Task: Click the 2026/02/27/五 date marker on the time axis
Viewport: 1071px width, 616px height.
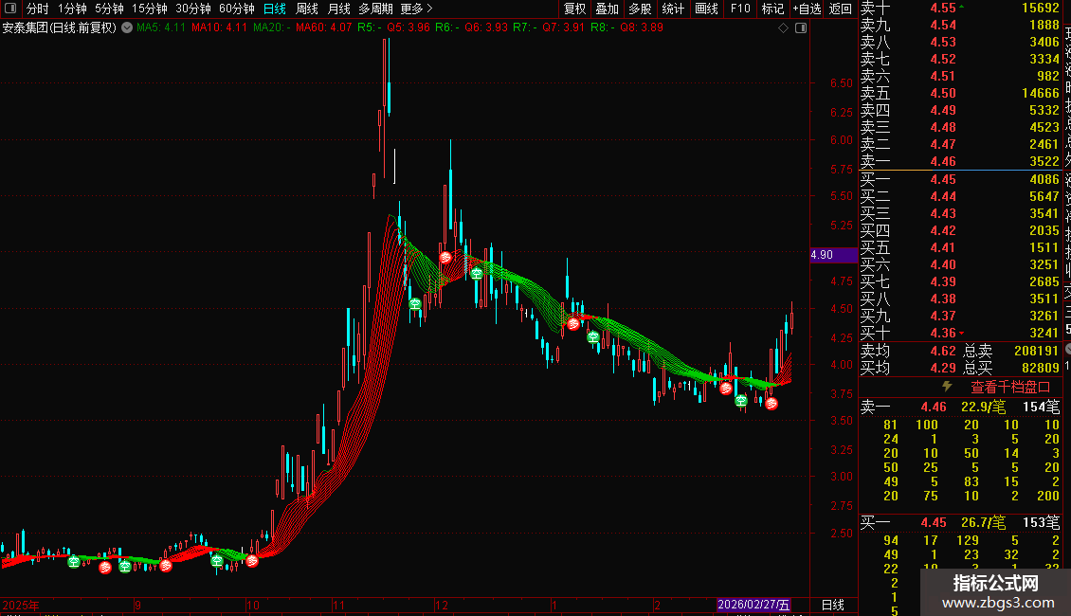Action: point(753,605)
